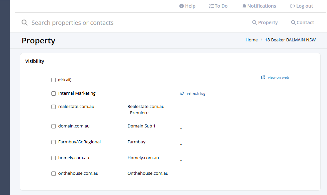Click the view on web external-link icon

263,77
